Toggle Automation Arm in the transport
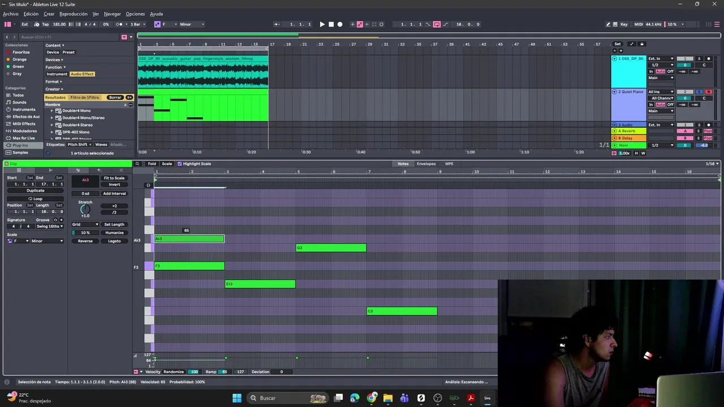724x407 pixels. [360, 24]
